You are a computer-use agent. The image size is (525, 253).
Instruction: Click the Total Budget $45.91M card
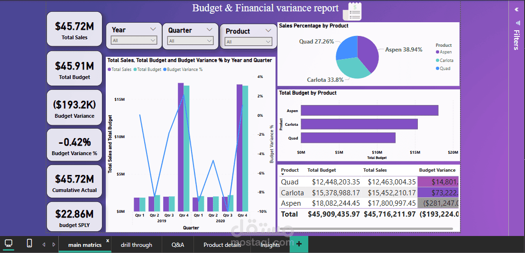point(74,69)
